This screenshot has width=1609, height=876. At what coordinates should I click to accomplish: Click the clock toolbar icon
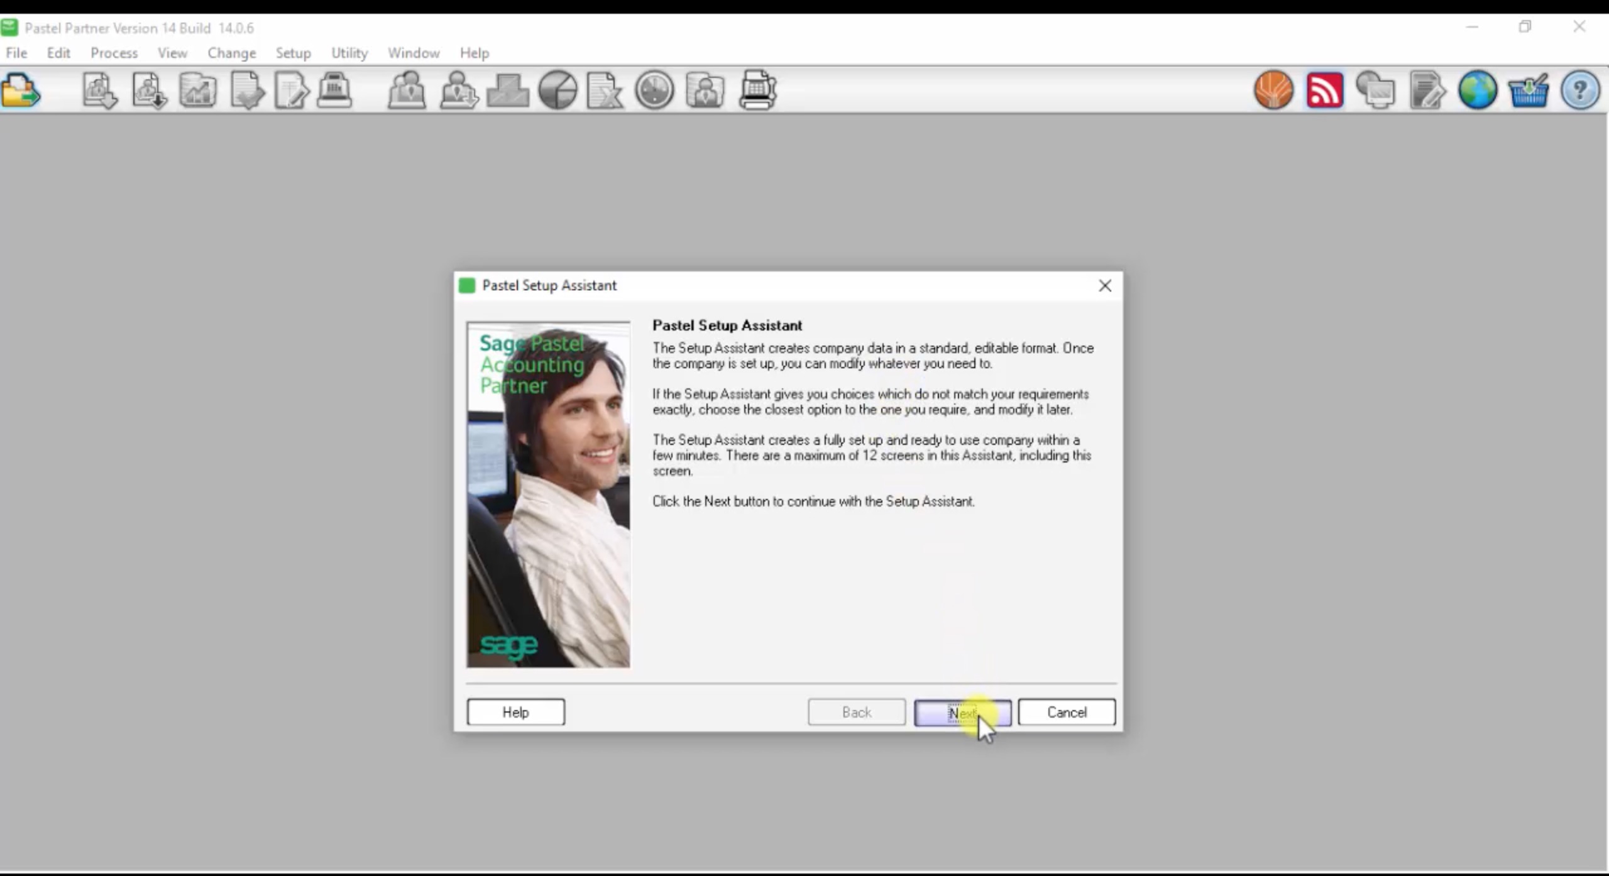[654, 90]
